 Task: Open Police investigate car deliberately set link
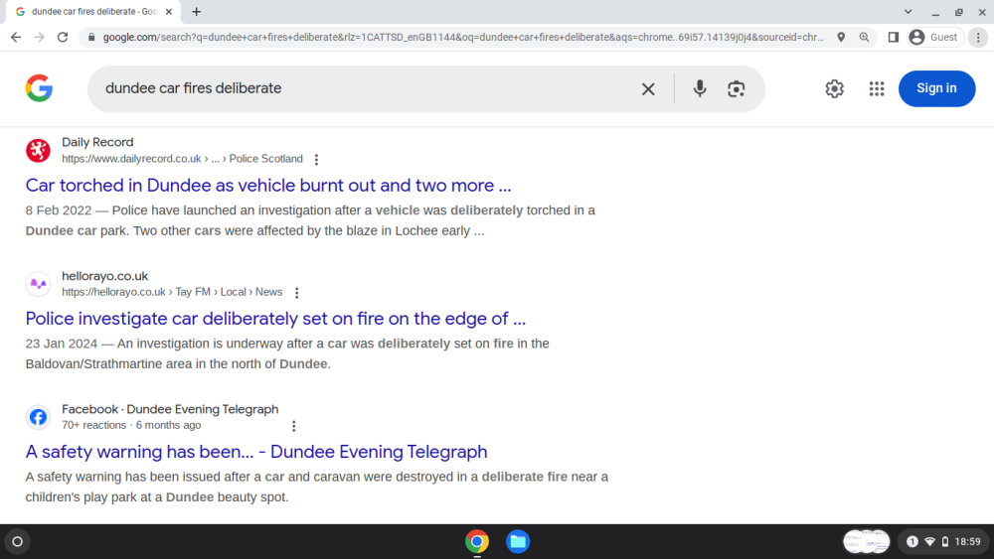[275, 319]
